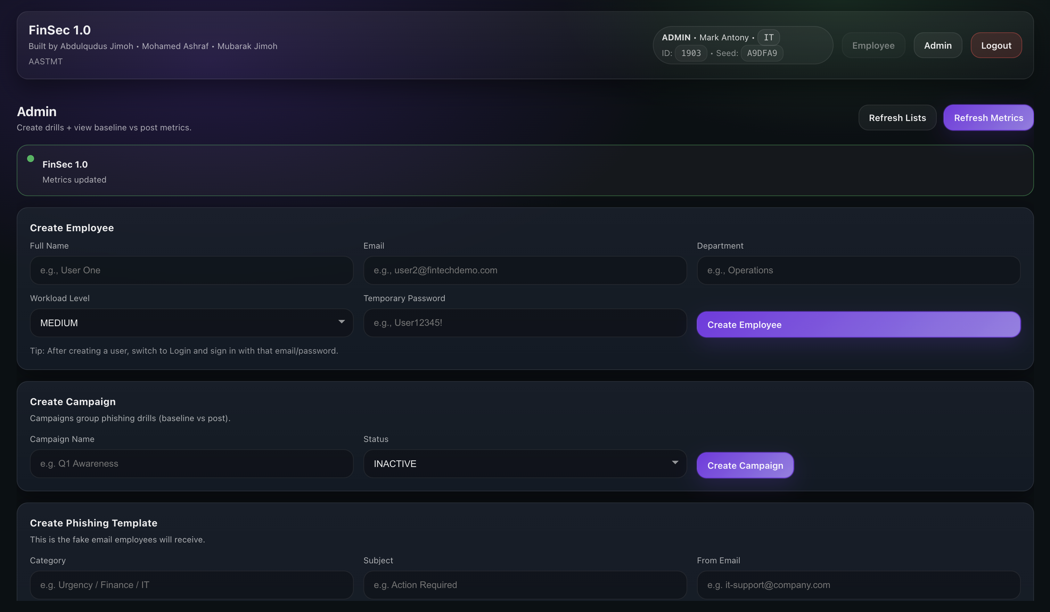Switch to the Employee view tab

[x=873, y=46]
